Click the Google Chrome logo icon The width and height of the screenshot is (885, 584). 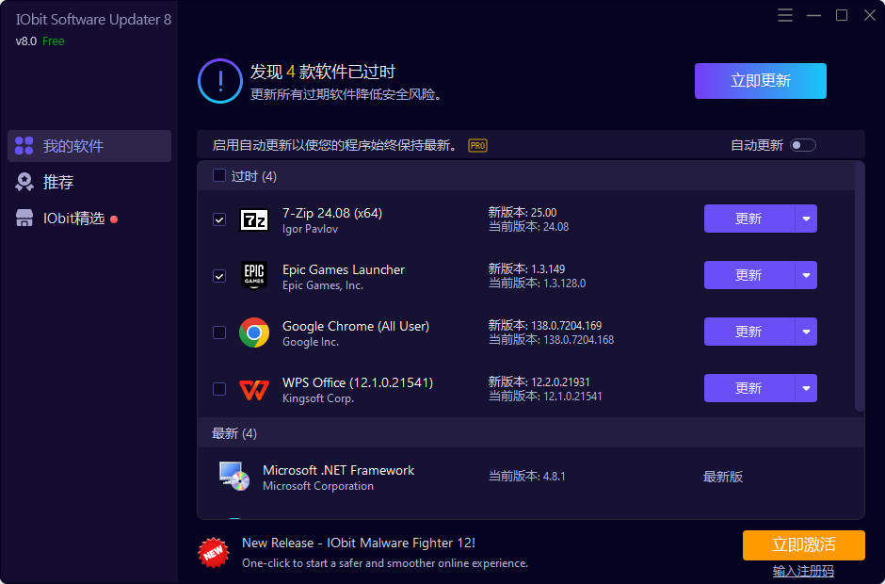click(254, 333)
